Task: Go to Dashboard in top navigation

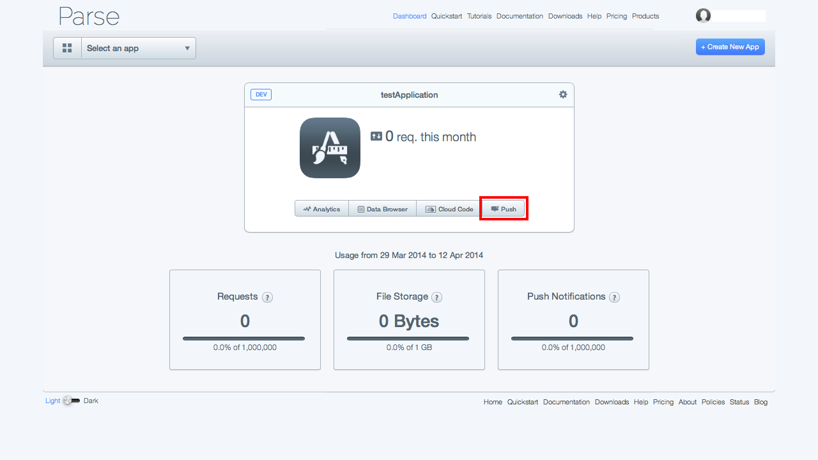Action: pyautogui.click(x=410, y=16)
